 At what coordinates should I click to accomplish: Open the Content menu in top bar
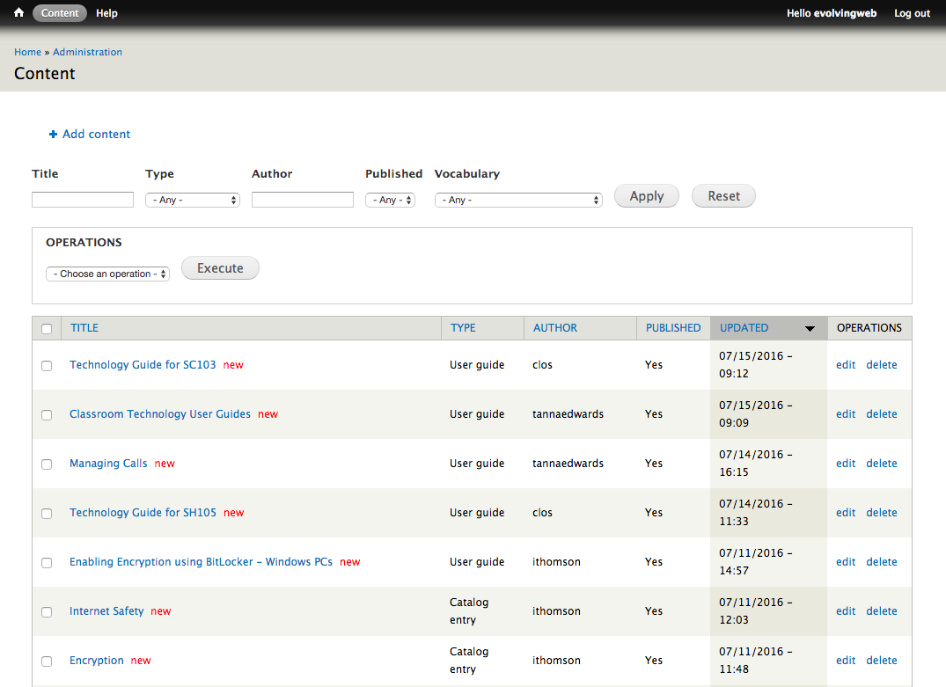[x=60, y=13]
